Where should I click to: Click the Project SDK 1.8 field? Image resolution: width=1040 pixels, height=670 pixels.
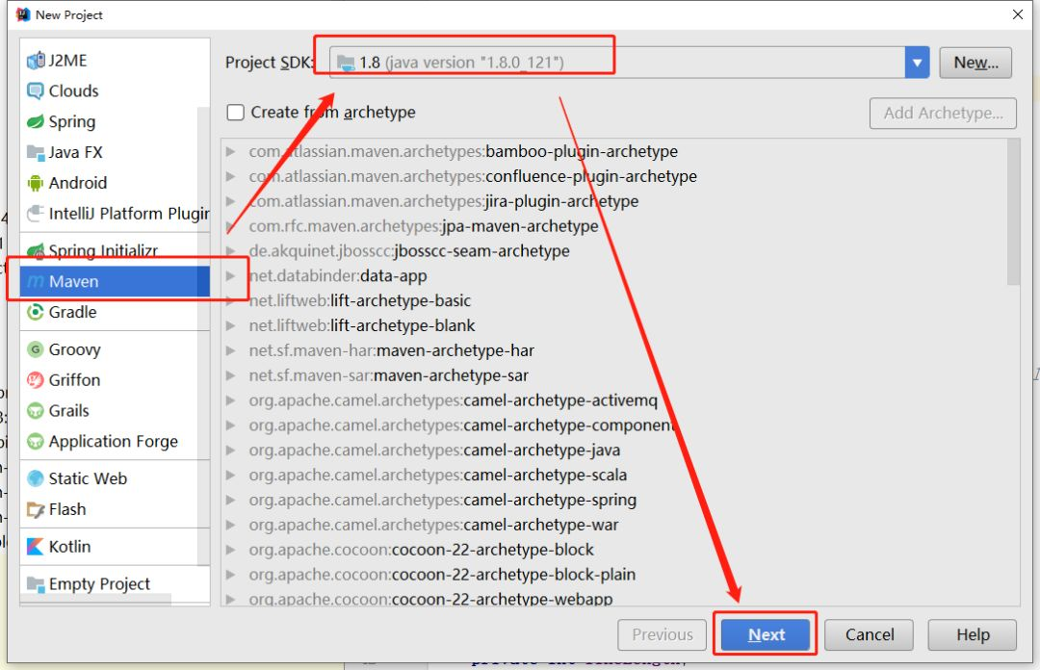coord(617,63)
